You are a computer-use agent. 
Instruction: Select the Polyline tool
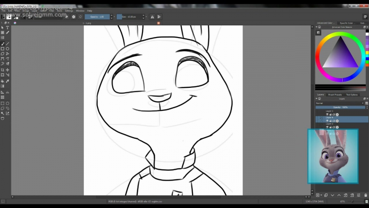point(7,54)
